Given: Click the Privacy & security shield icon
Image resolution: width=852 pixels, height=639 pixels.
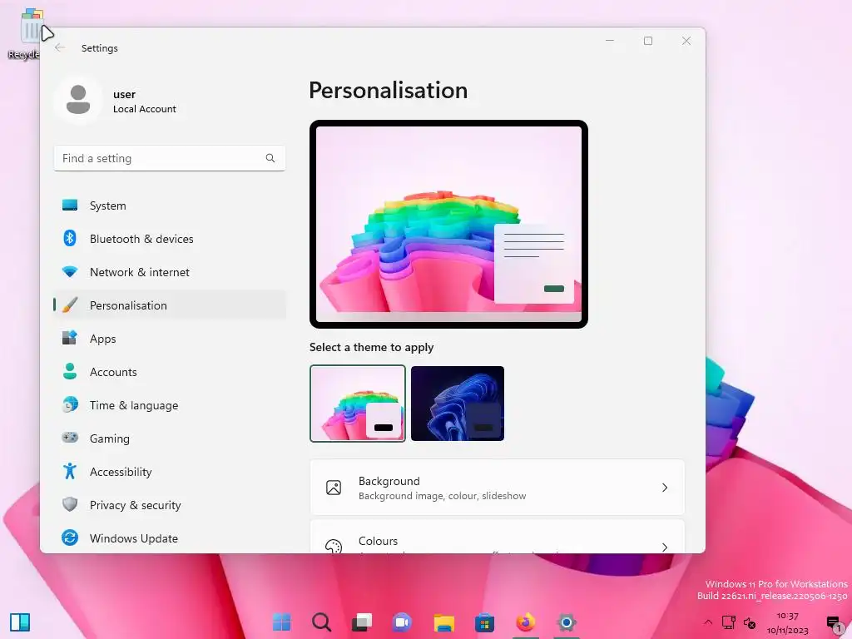Looking at the screenshot, I should [70, 504].
